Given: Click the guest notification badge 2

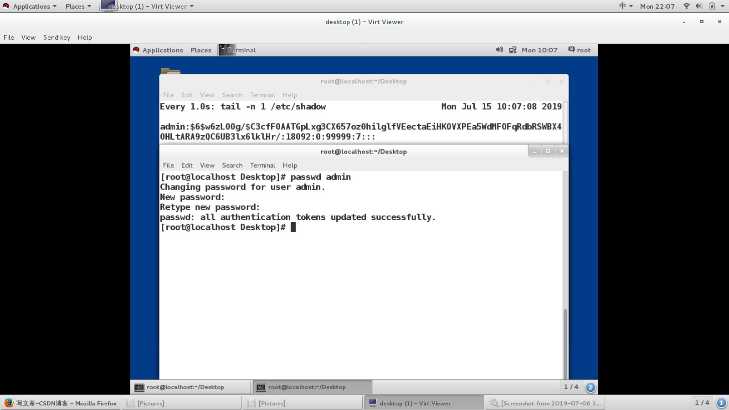Looking at the screenshot, I should 590,387.
